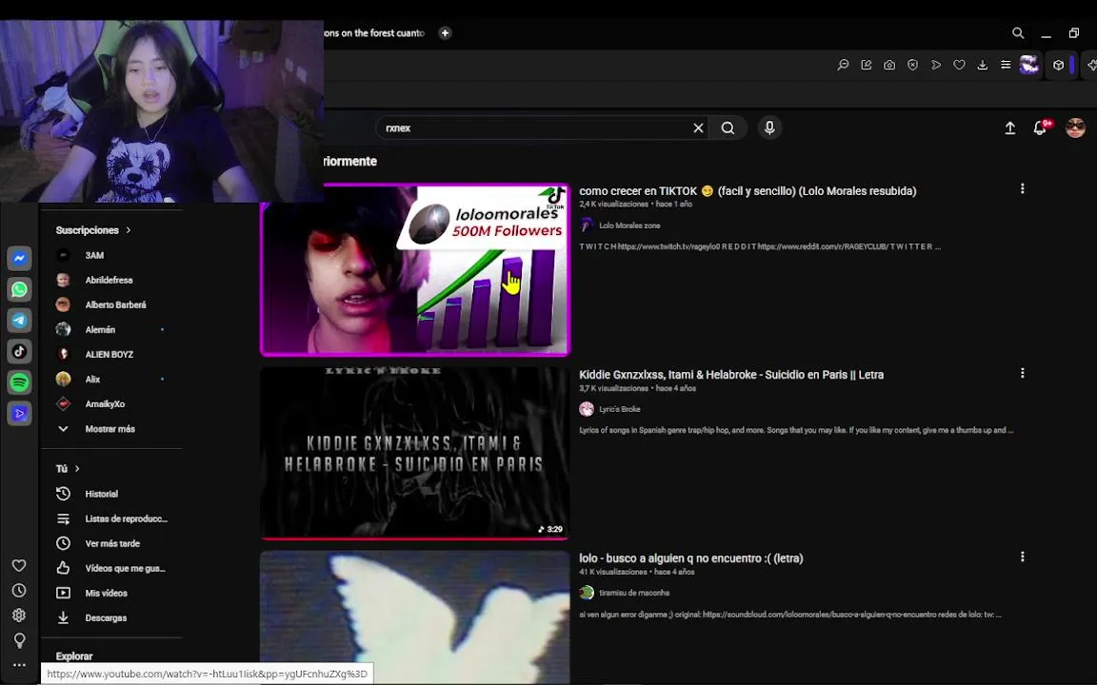1097x685 pixels.
Task: Start voice search with the microphone icon
Action: coord(769,127)
